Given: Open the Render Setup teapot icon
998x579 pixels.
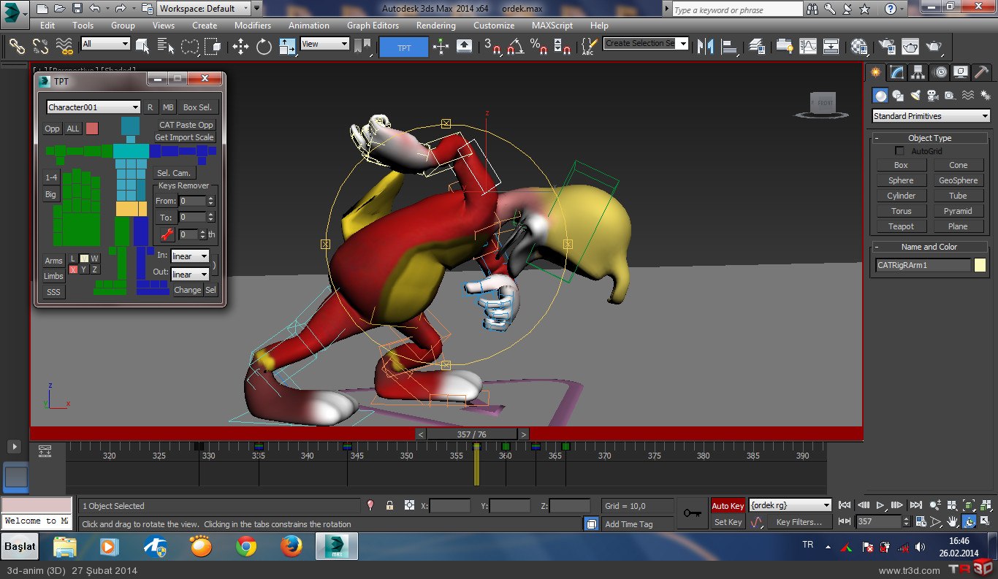Looking at the screenshot, I should point(887,46).
